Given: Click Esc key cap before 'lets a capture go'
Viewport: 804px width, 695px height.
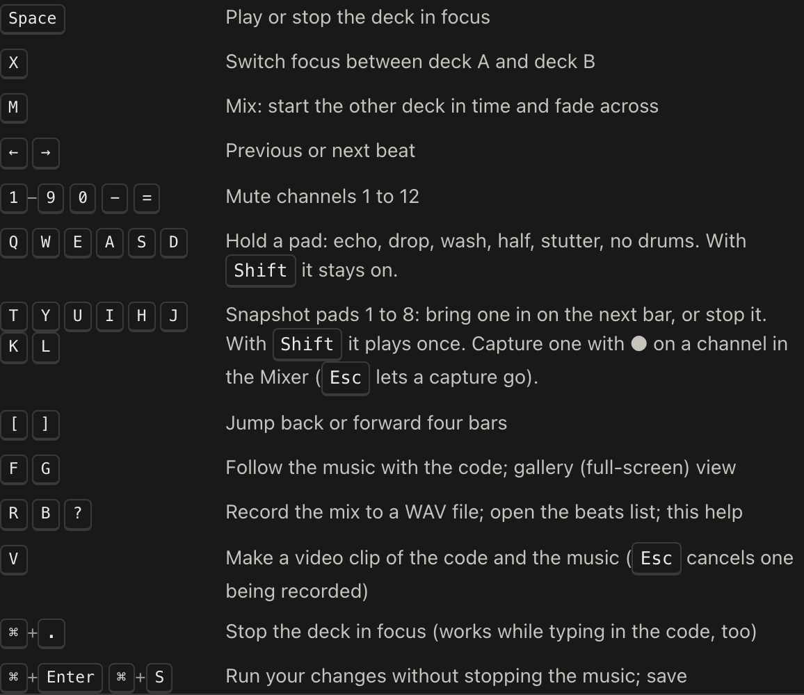Looking at the screenshot, I should [346, 379].
